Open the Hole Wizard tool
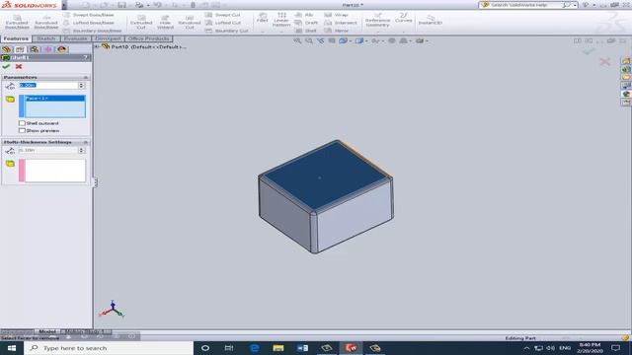This screenshot has width=632, height=355. [x=165, y=22]
